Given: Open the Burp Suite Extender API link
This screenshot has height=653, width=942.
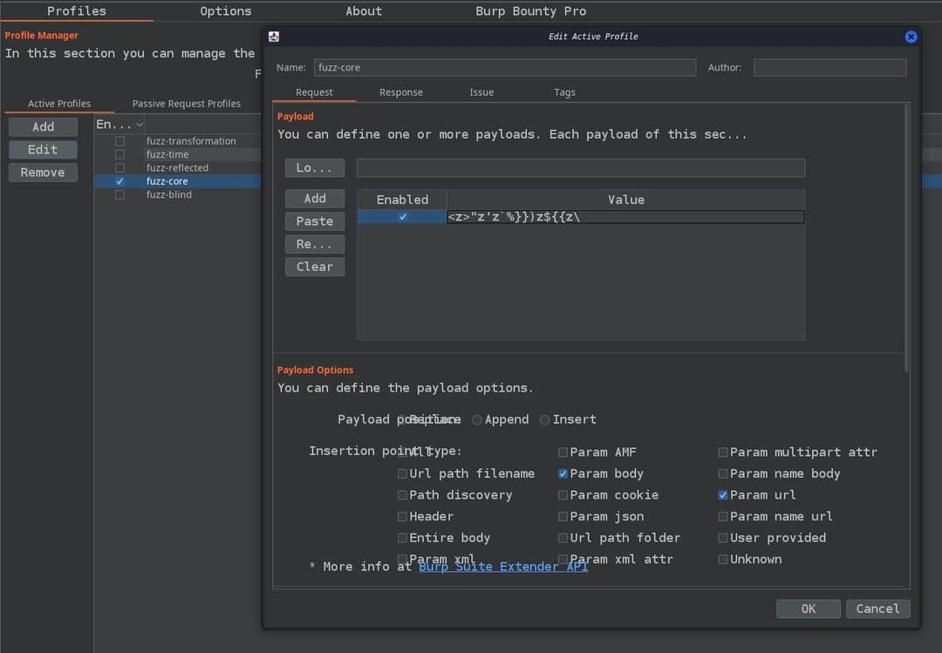Looking at the screenshot, I should [503, 567].
